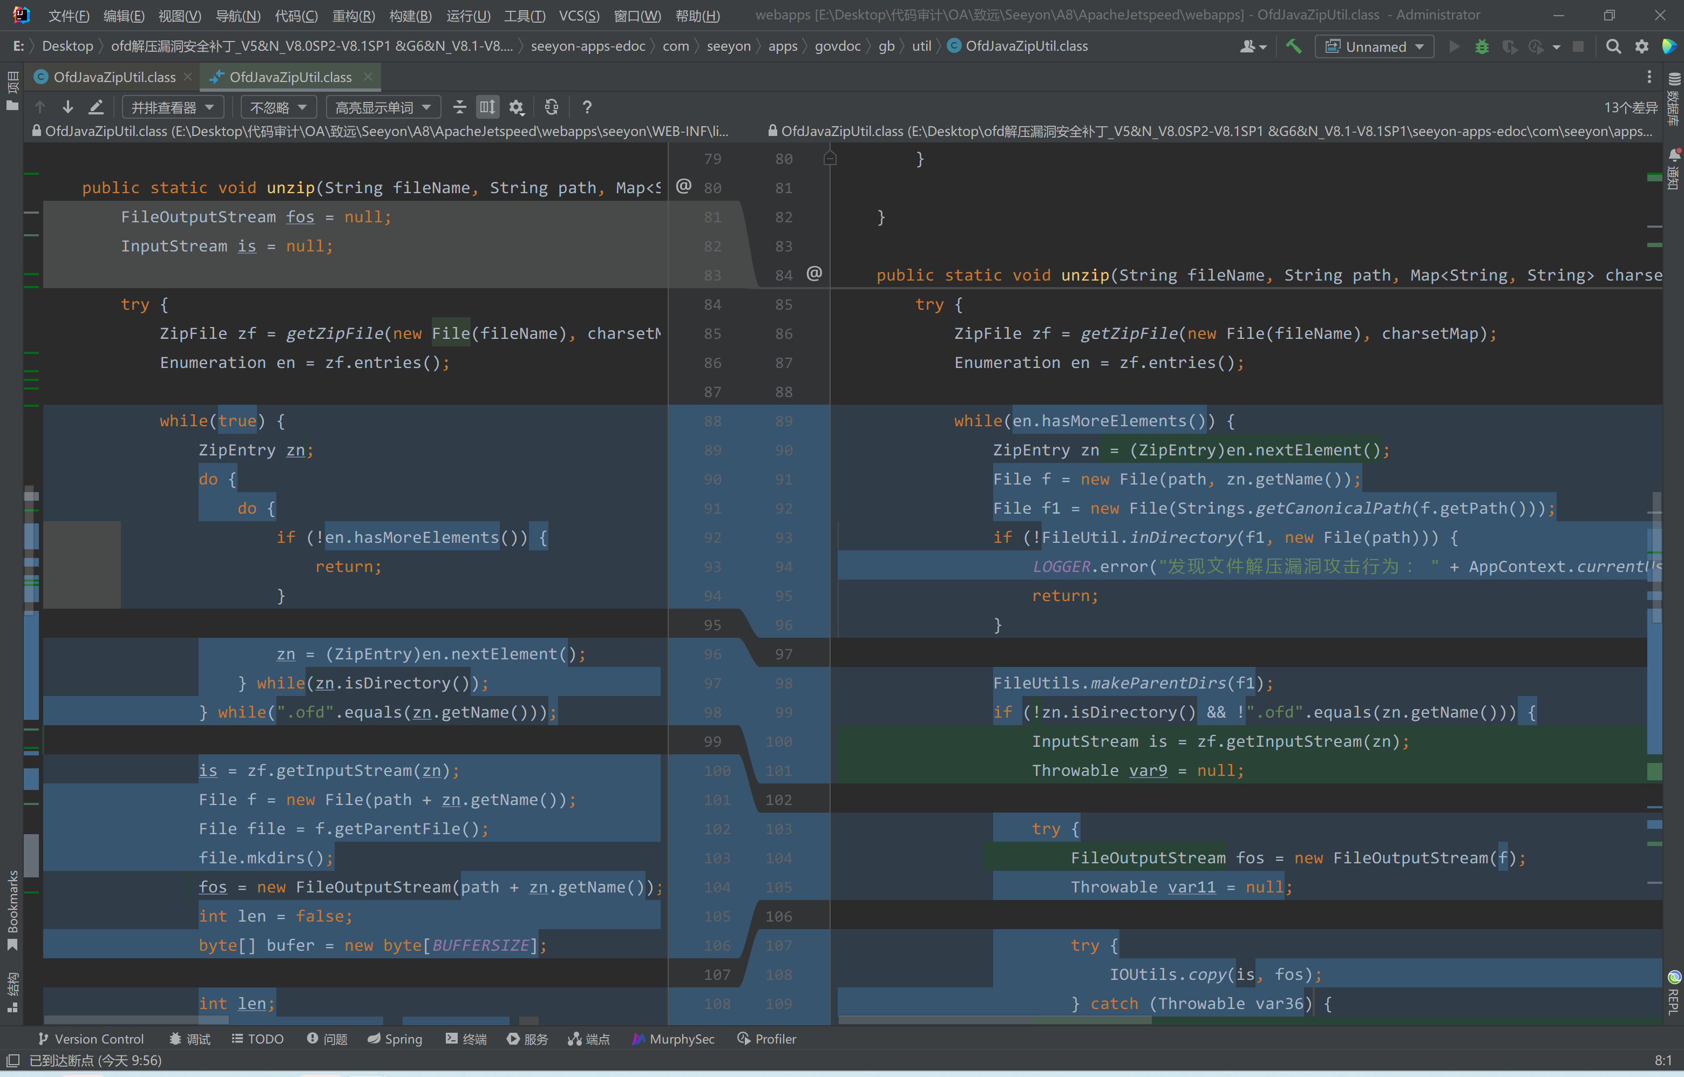Click the diff help question mark

point(587,107)
